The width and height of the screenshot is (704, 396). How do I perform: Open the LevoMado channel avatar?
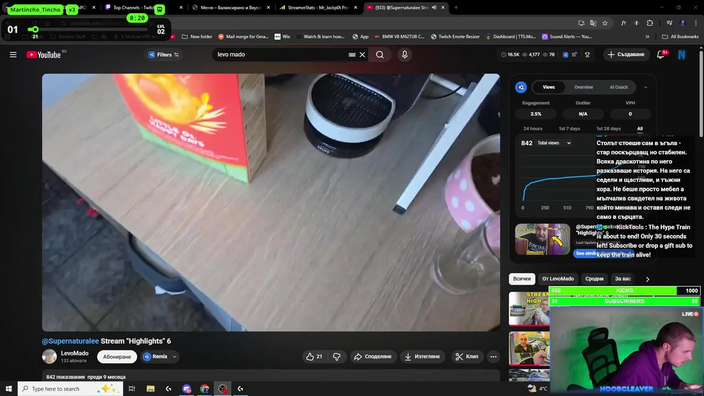pos(50,356)
